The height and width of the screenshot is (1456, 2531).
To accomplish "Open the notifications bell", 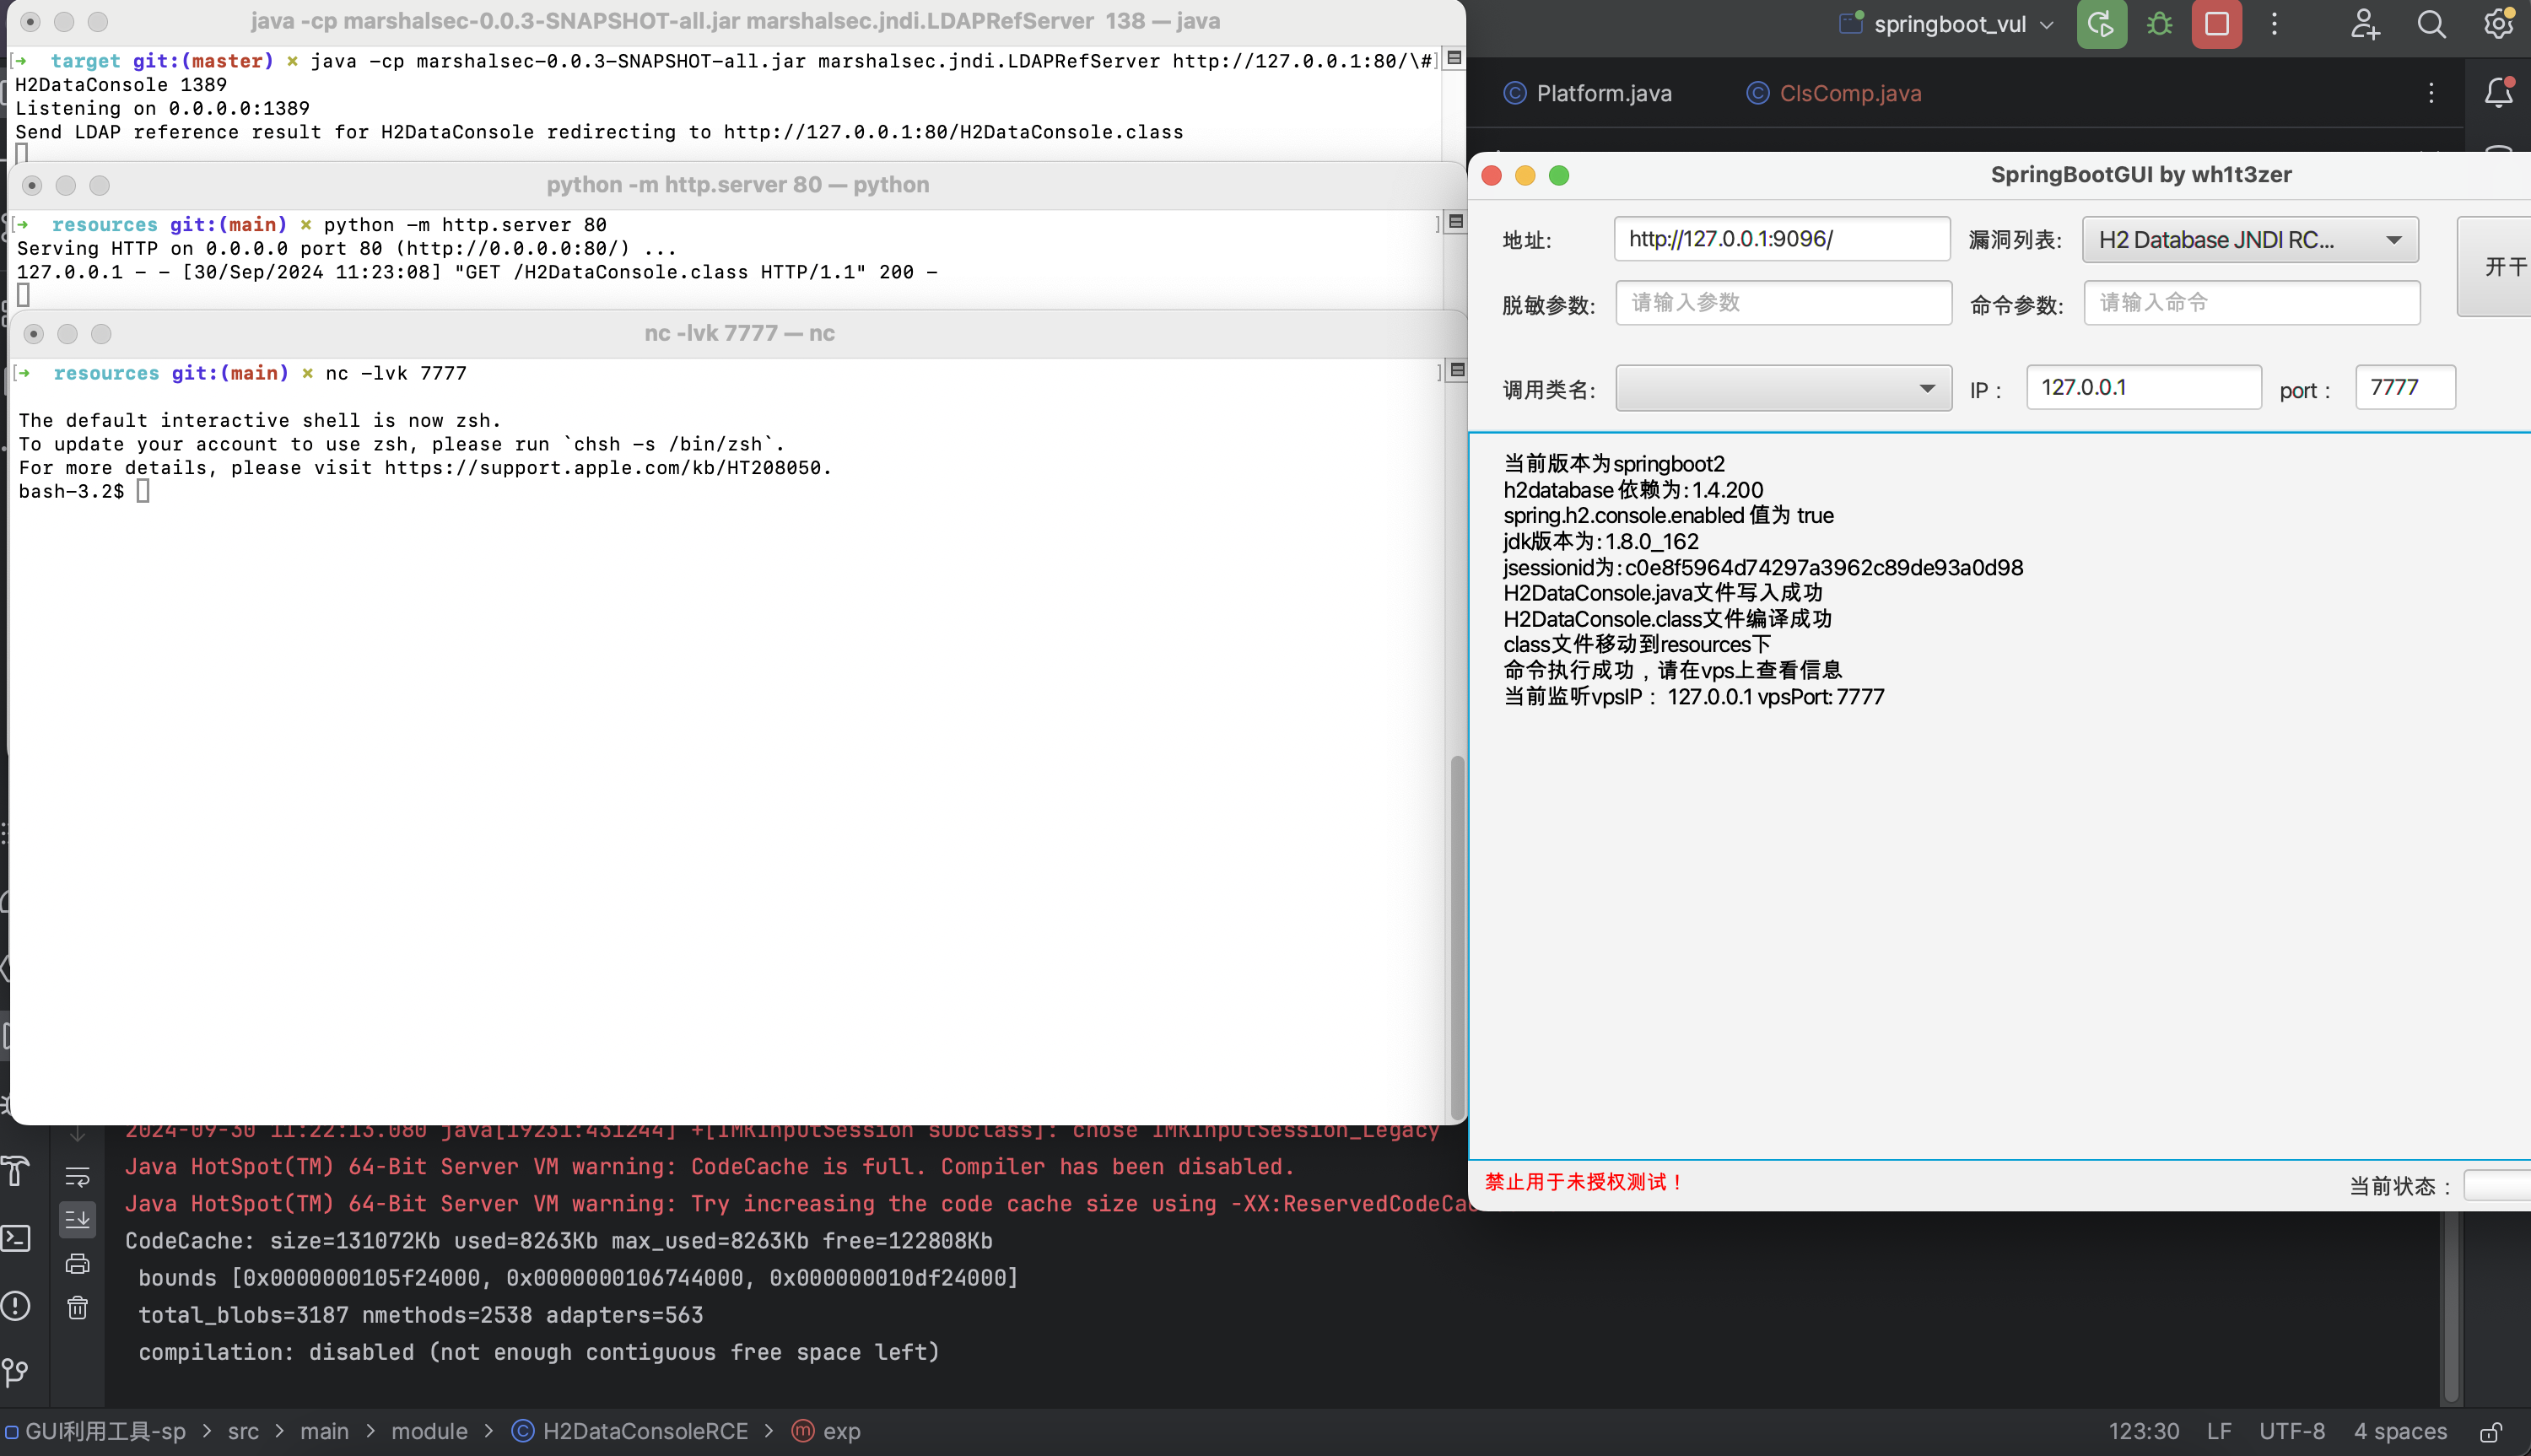I will pyautogui.click(x=2498, y=93).
